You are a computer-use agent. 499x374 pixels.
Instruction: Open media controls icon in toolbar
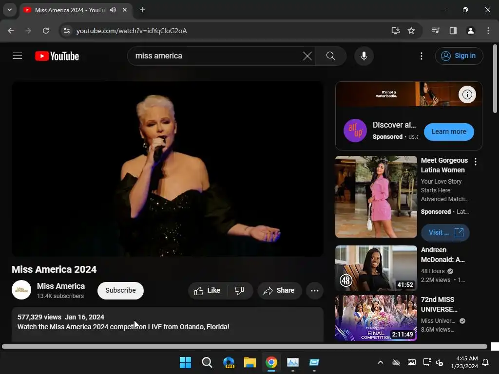436,31
